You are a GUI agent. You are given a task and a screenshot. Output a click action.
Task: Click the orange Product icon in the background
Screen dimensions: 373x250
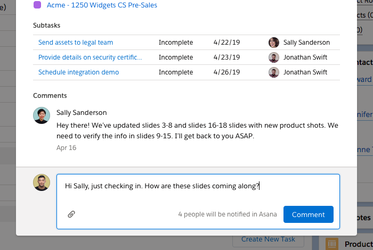pyautogui.click(x=332, y=244)
